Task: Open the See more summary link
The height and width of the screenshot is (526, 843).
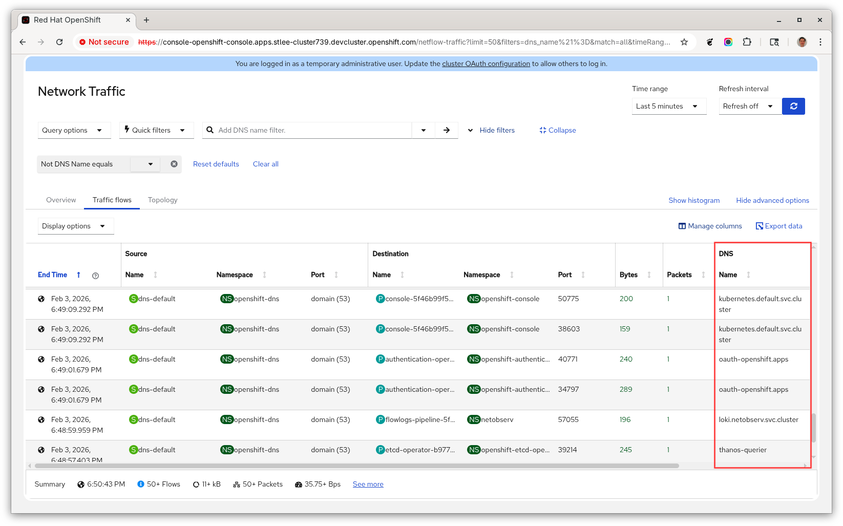Action: coord(368,484)
